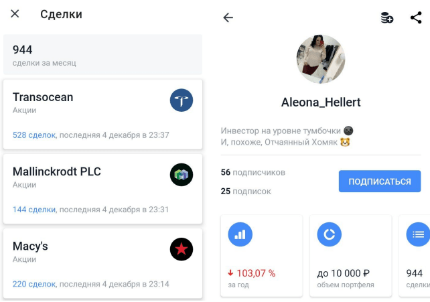430x302 pixels.
Task: Open the Transocean logo icon
Action: pyautogui.click(x=182, y=100)
